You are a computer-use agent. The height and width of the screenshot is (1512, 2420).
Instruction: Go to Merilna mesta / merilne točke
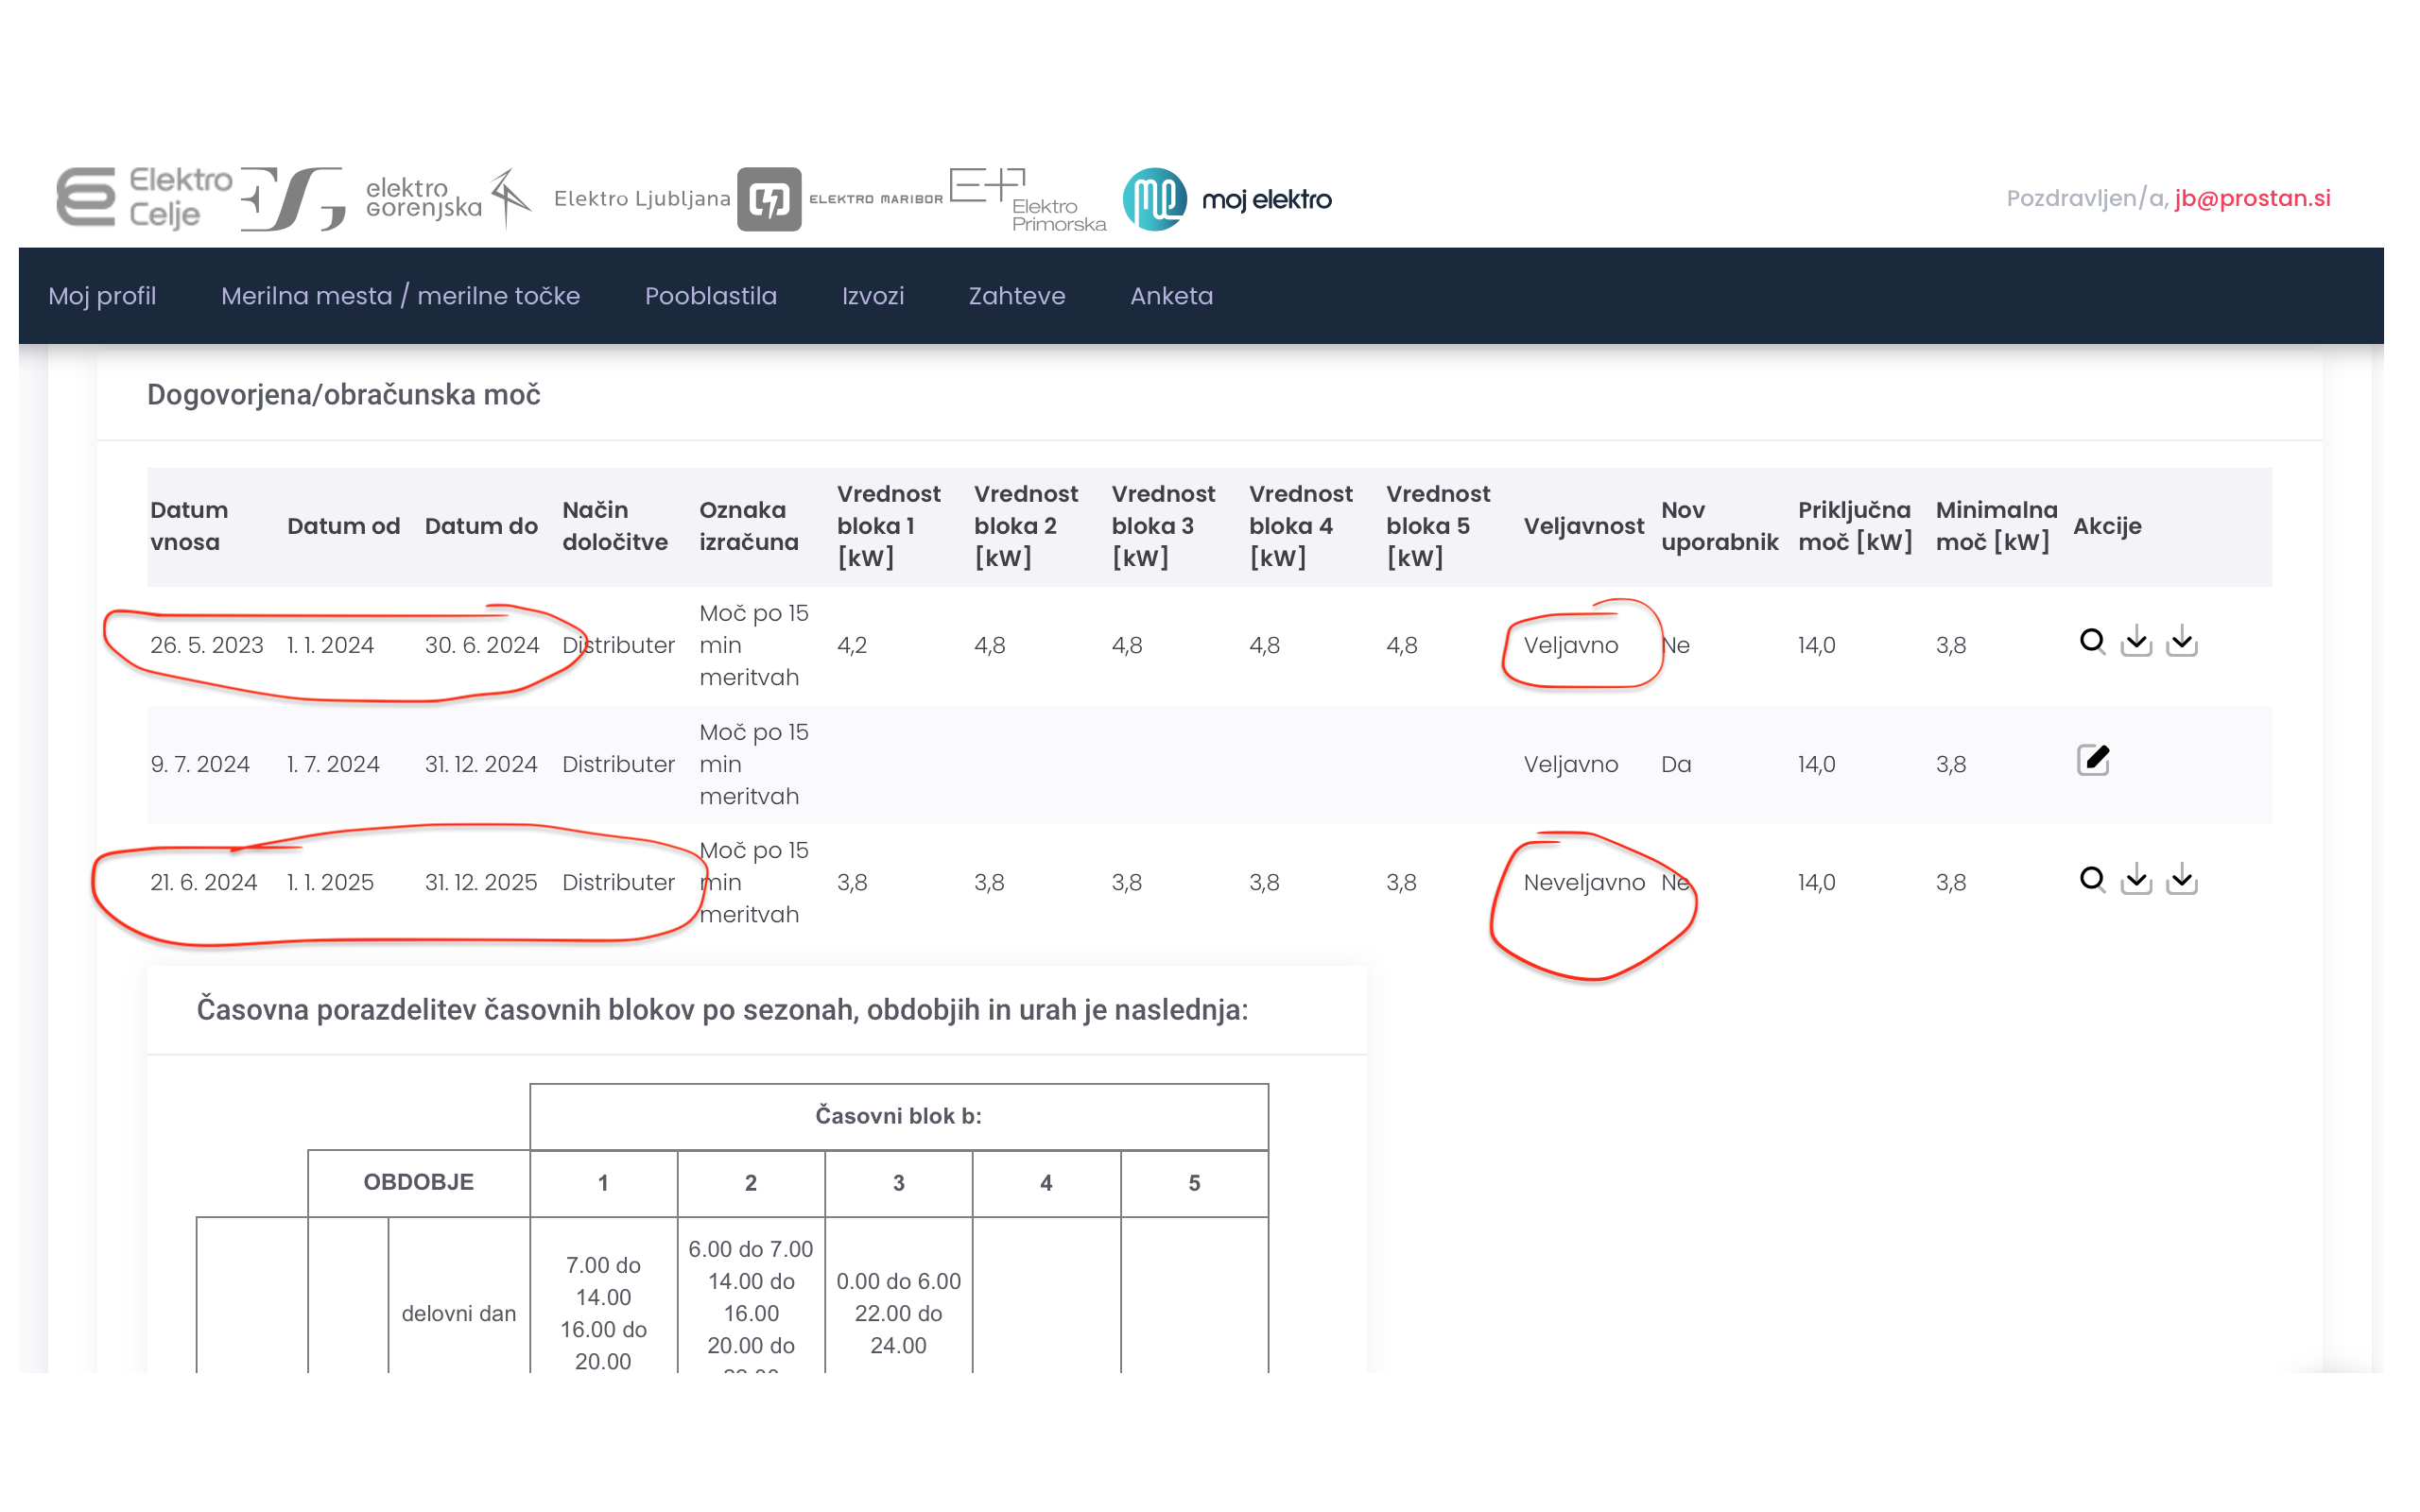coord(400,296)
